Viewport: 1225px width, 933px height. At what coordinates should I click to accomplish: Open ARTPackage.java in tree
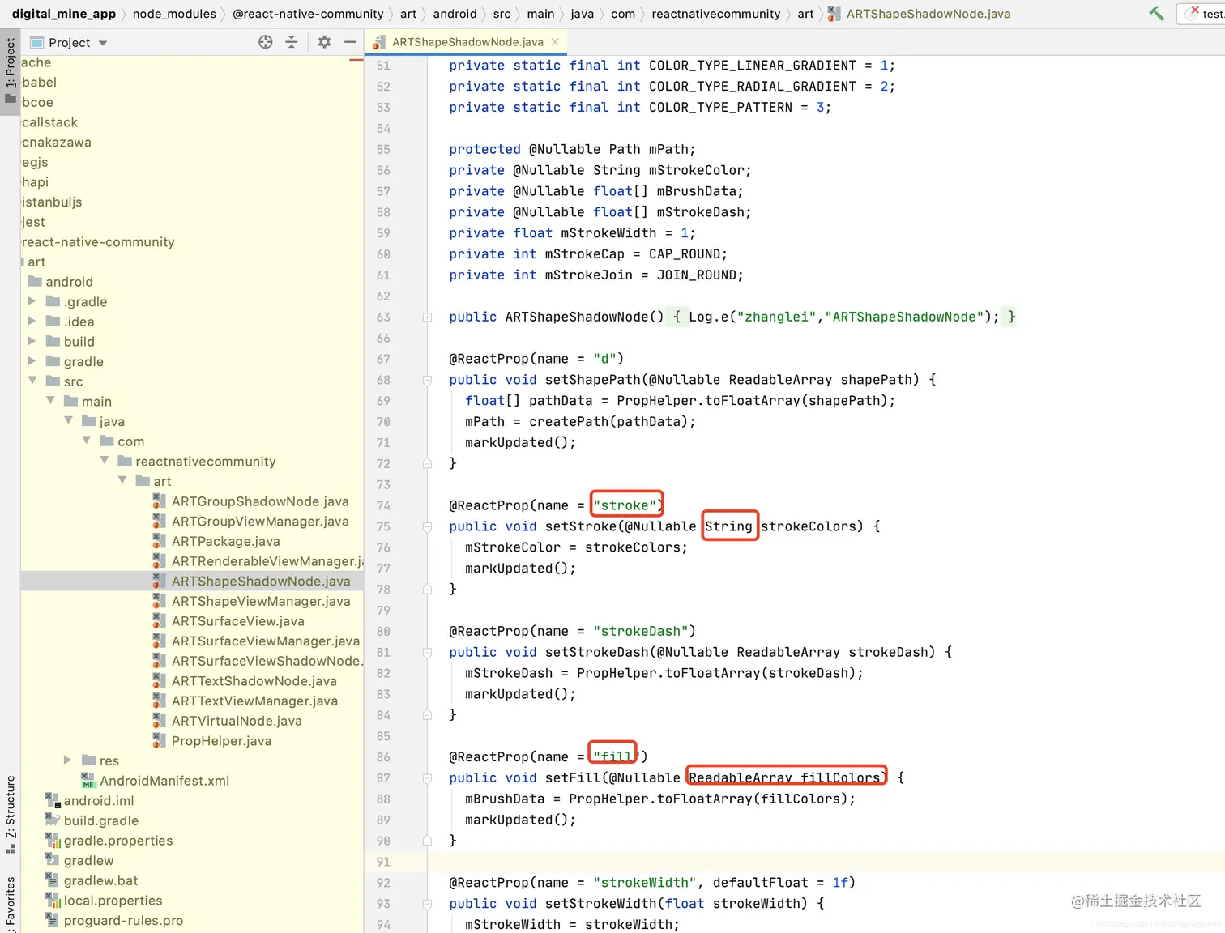225,541
